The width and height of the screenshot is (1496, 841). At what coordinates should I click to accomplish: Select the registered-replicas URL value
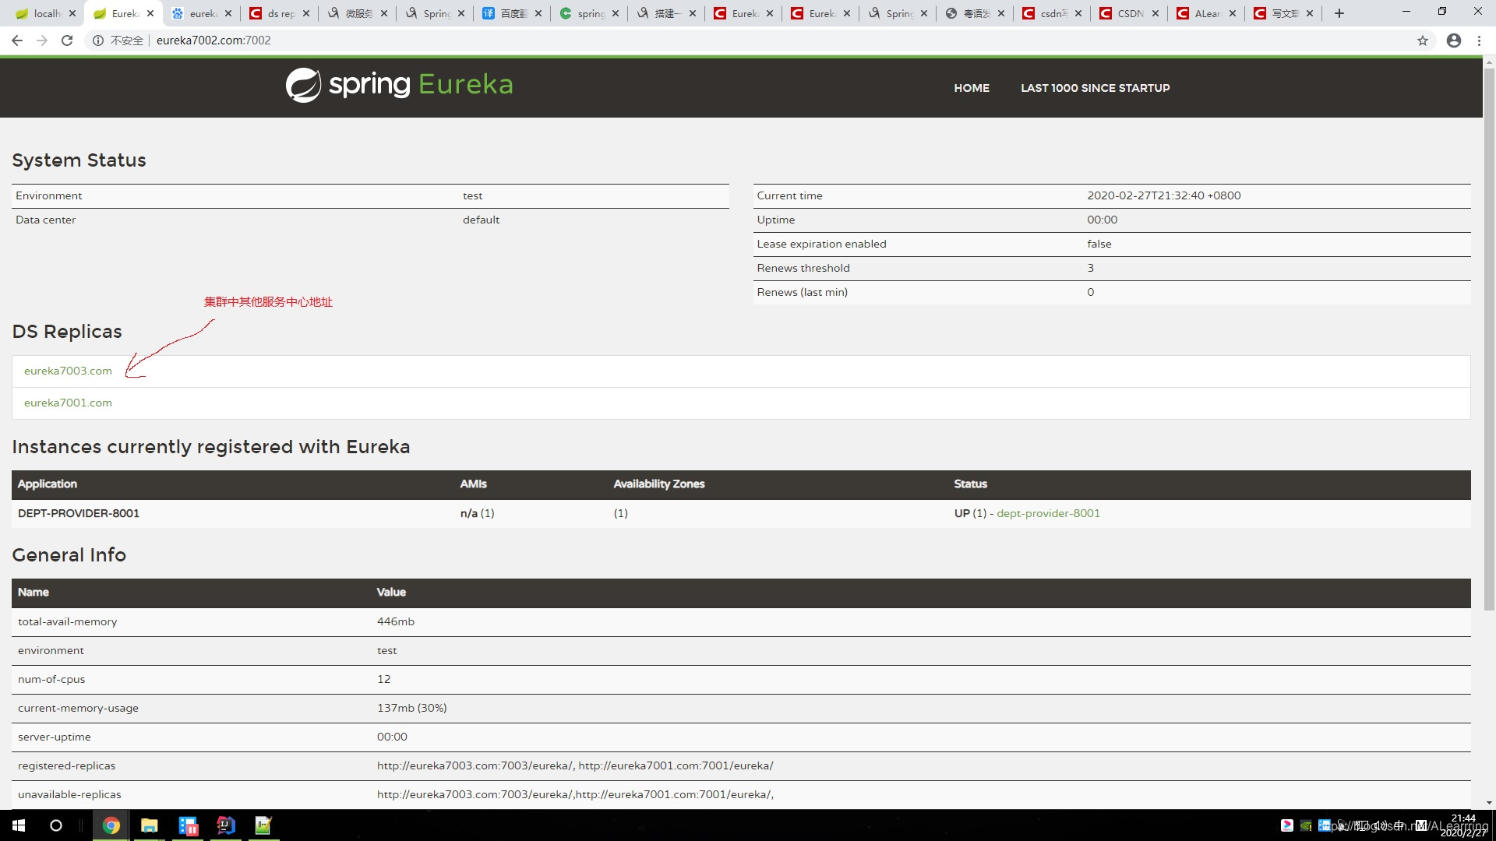575,766
